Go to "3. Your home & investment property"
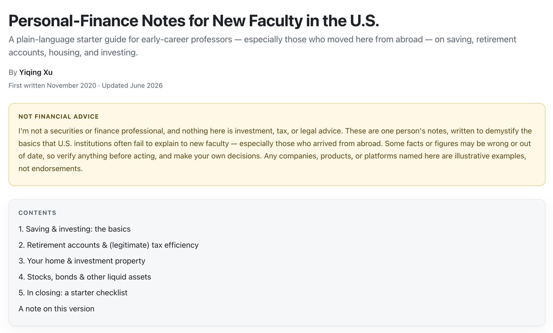This screenshot has height=333, width=553. click(82, 261)
